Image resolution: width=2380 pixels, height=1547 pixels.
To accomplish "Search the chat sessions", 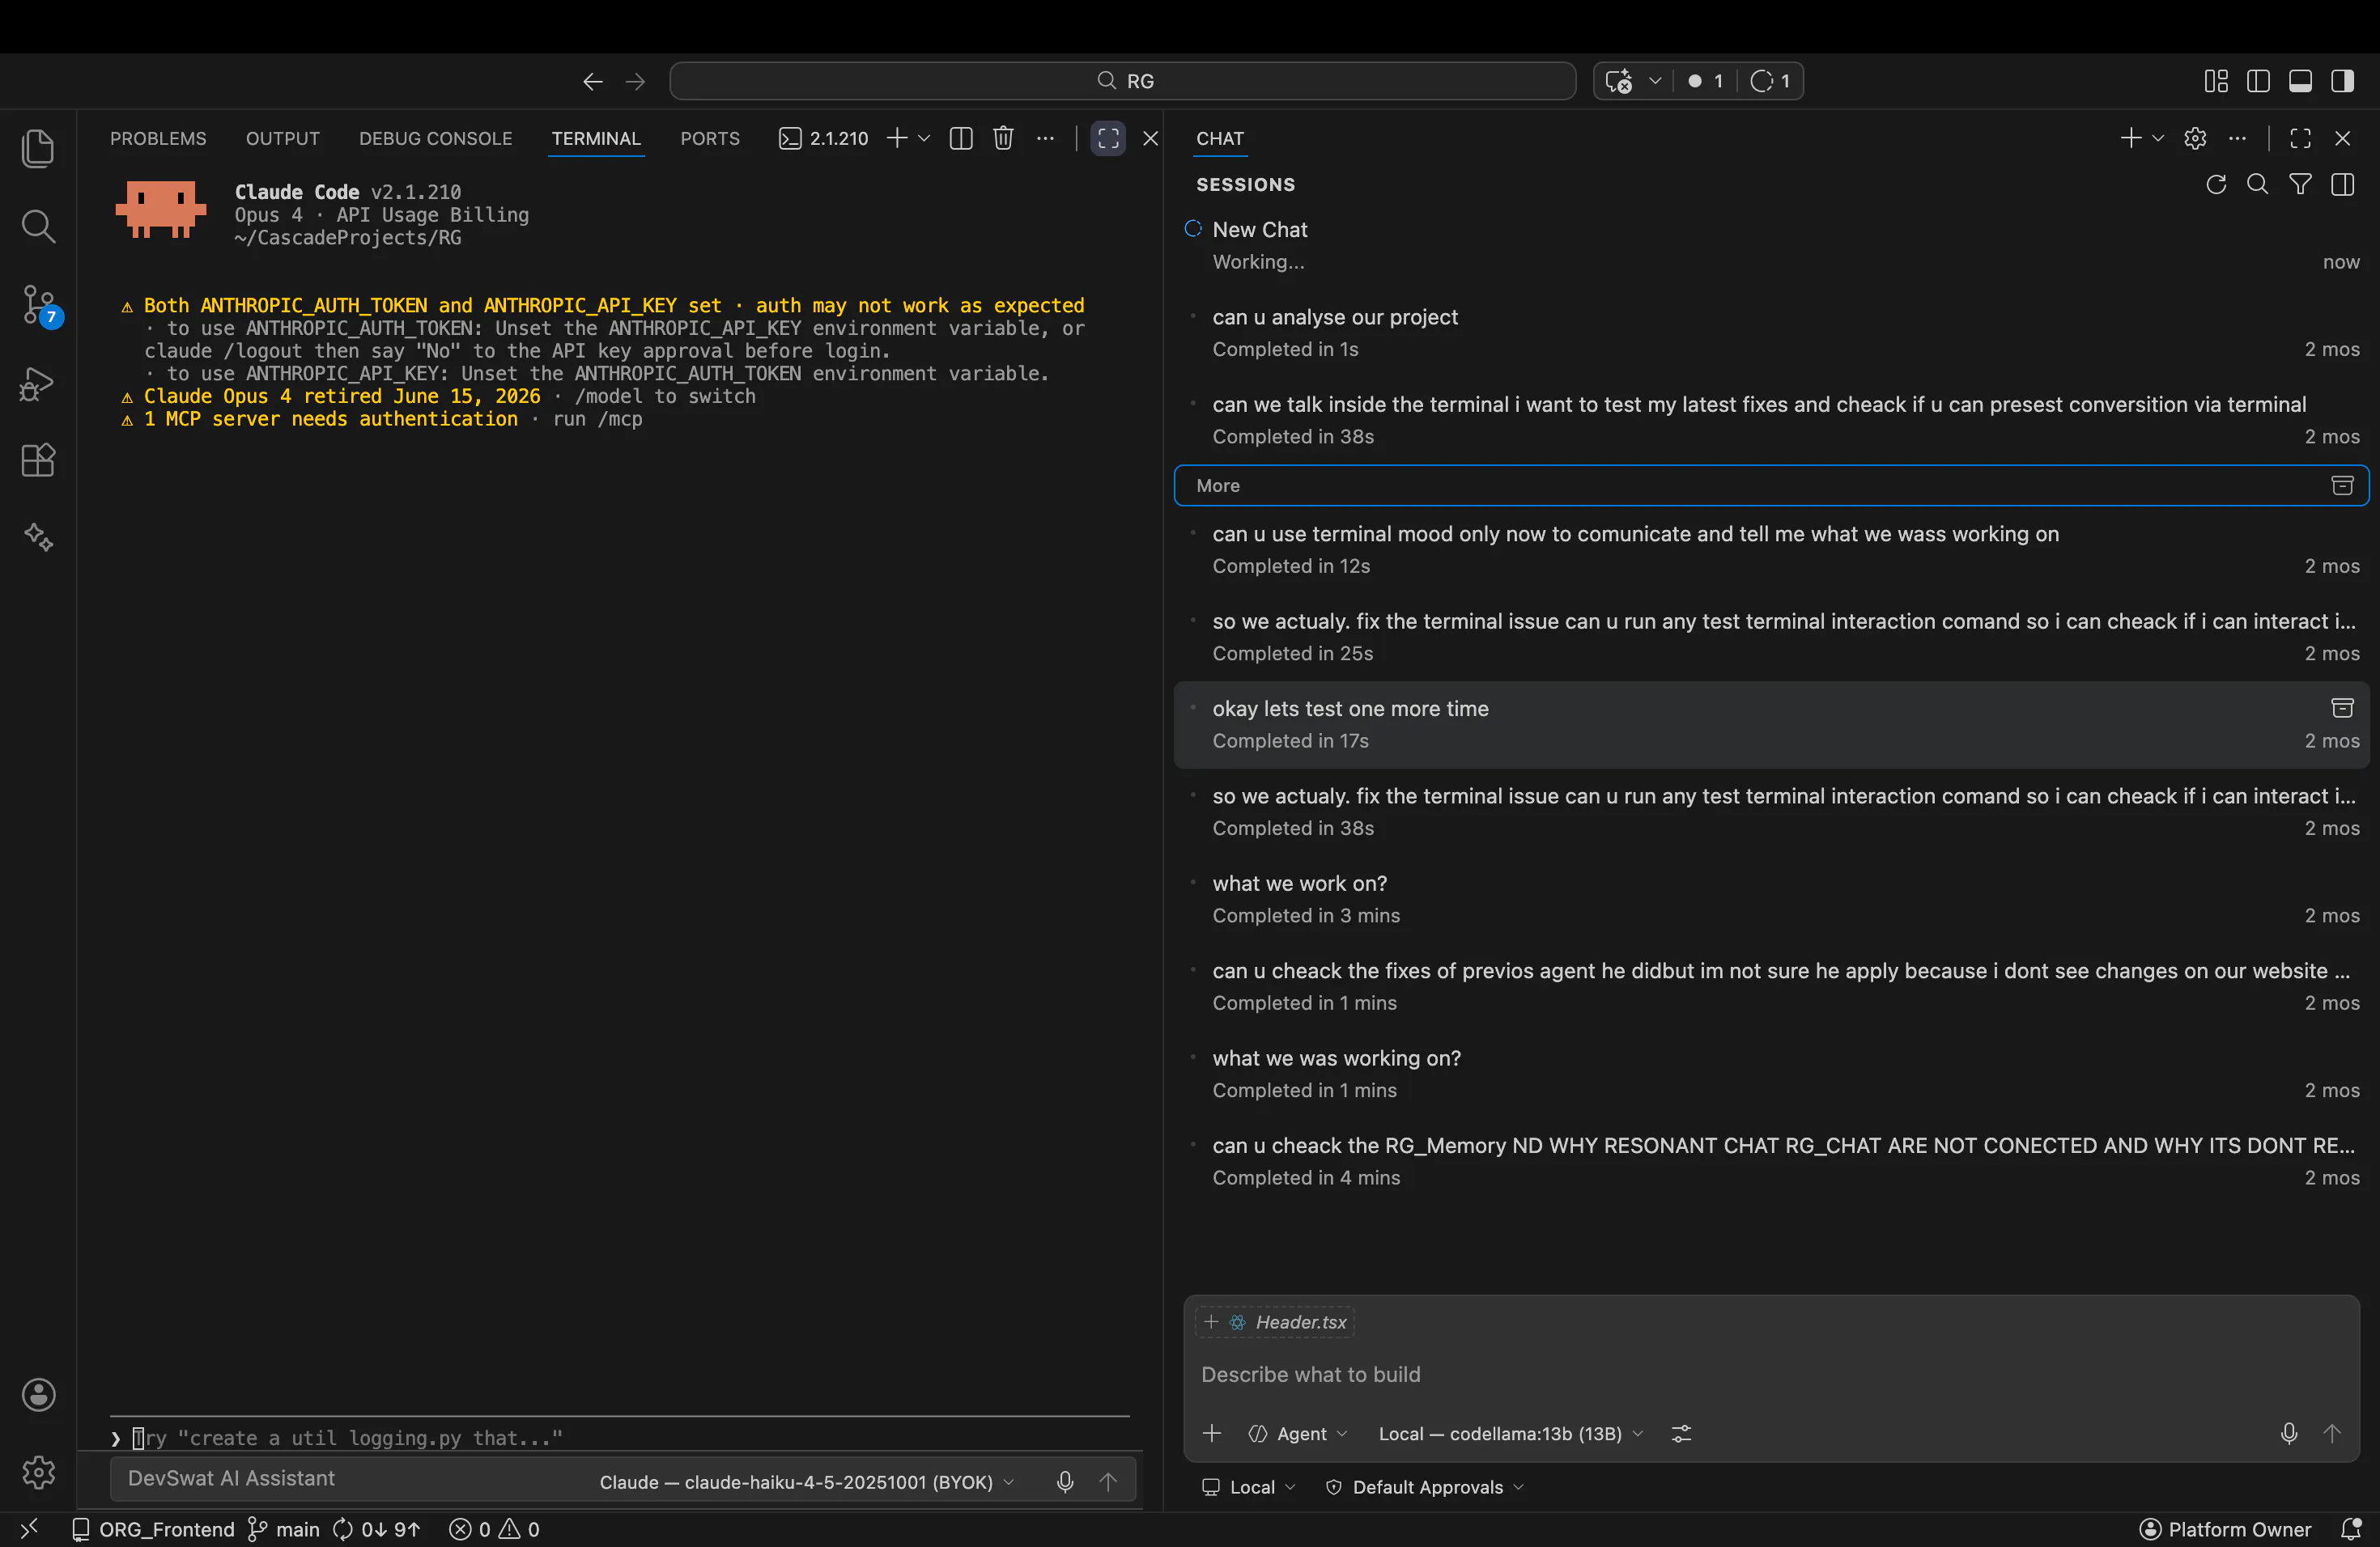I will click(x=2257, y=184).
